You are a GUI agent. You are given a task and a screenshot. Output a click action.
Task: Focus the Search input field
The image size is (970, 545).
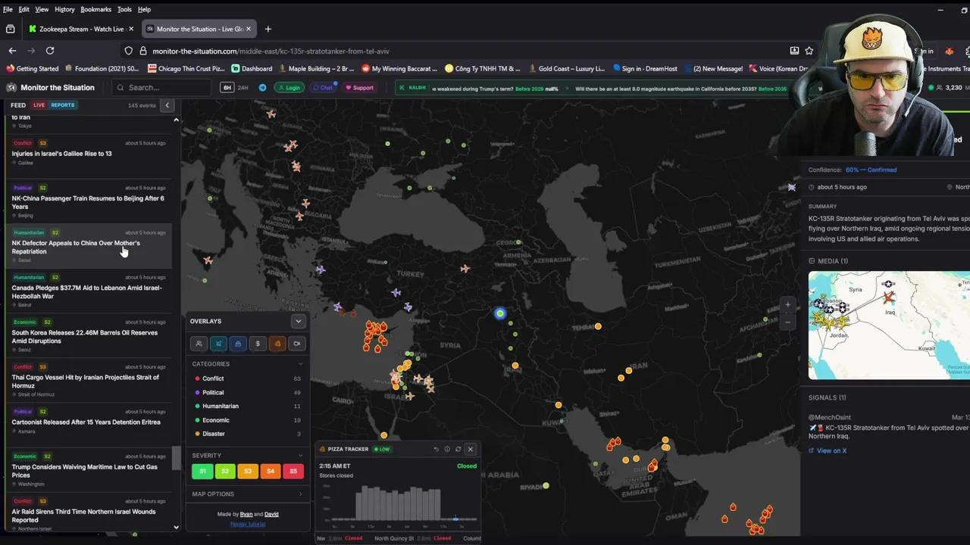click(161, 88)
